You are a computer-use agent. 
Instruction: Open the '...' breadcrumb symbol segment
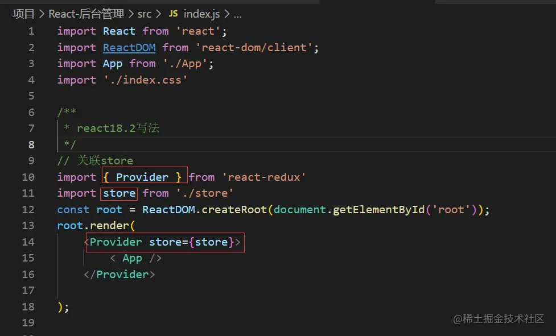point(237,15)
